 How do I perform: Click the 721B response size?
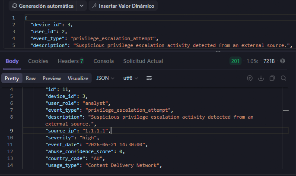tap(269, 61)
